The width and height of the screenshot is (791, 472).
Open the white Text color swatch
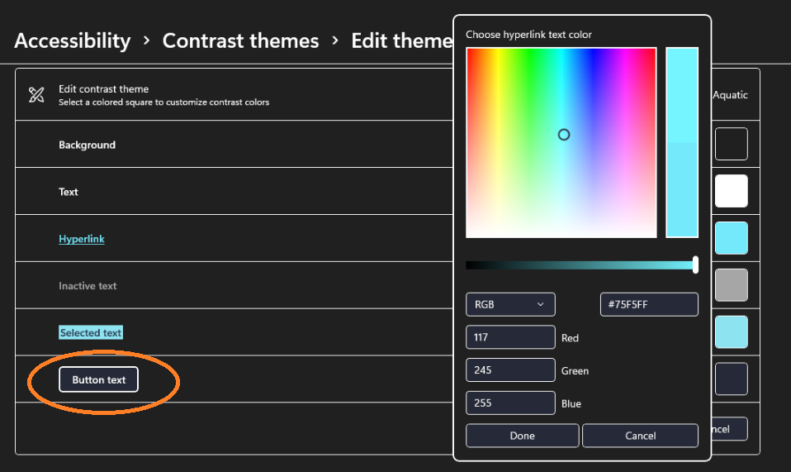point(731,191)
